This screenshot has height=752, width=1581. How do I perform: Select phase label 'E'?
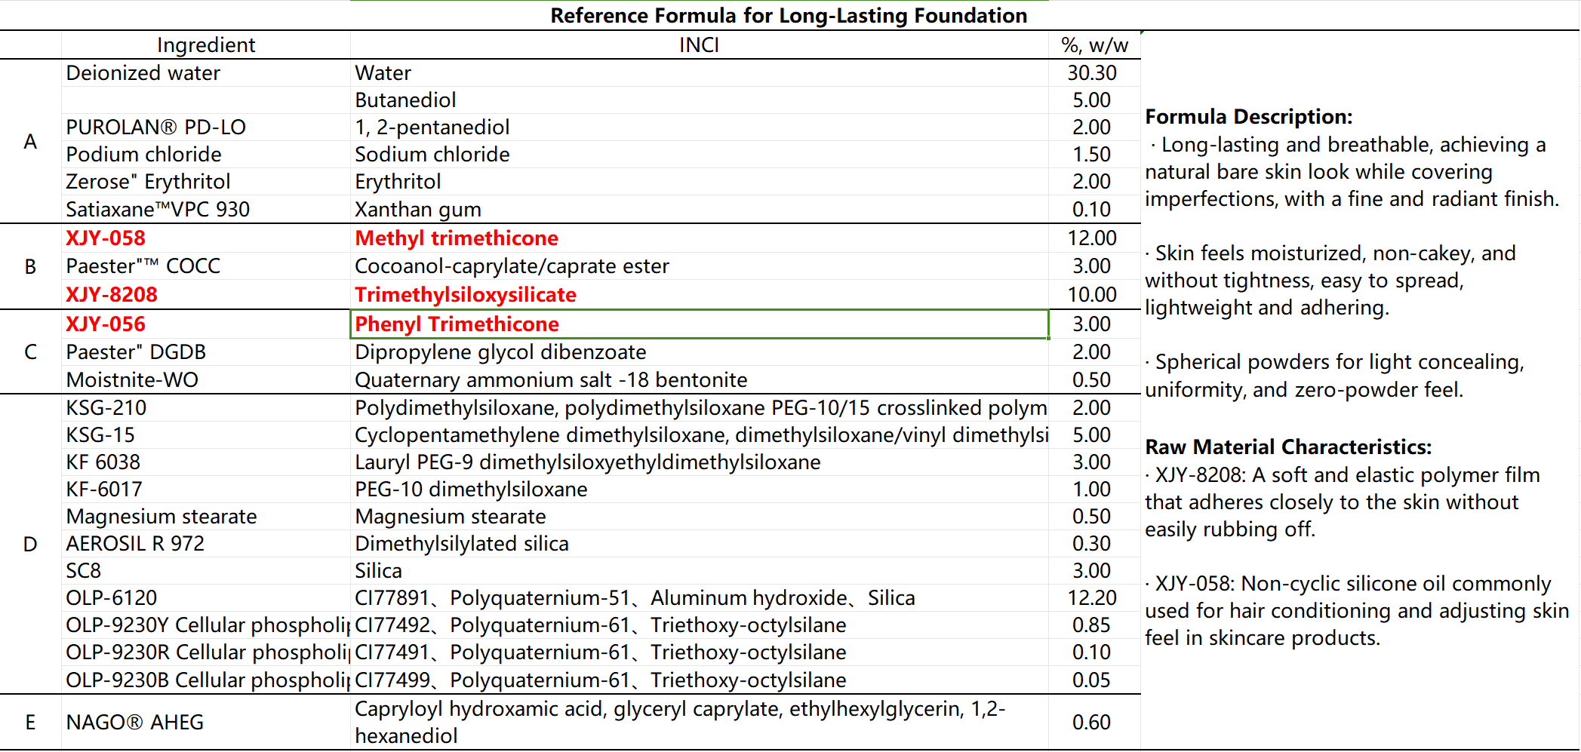coord(30,723)
